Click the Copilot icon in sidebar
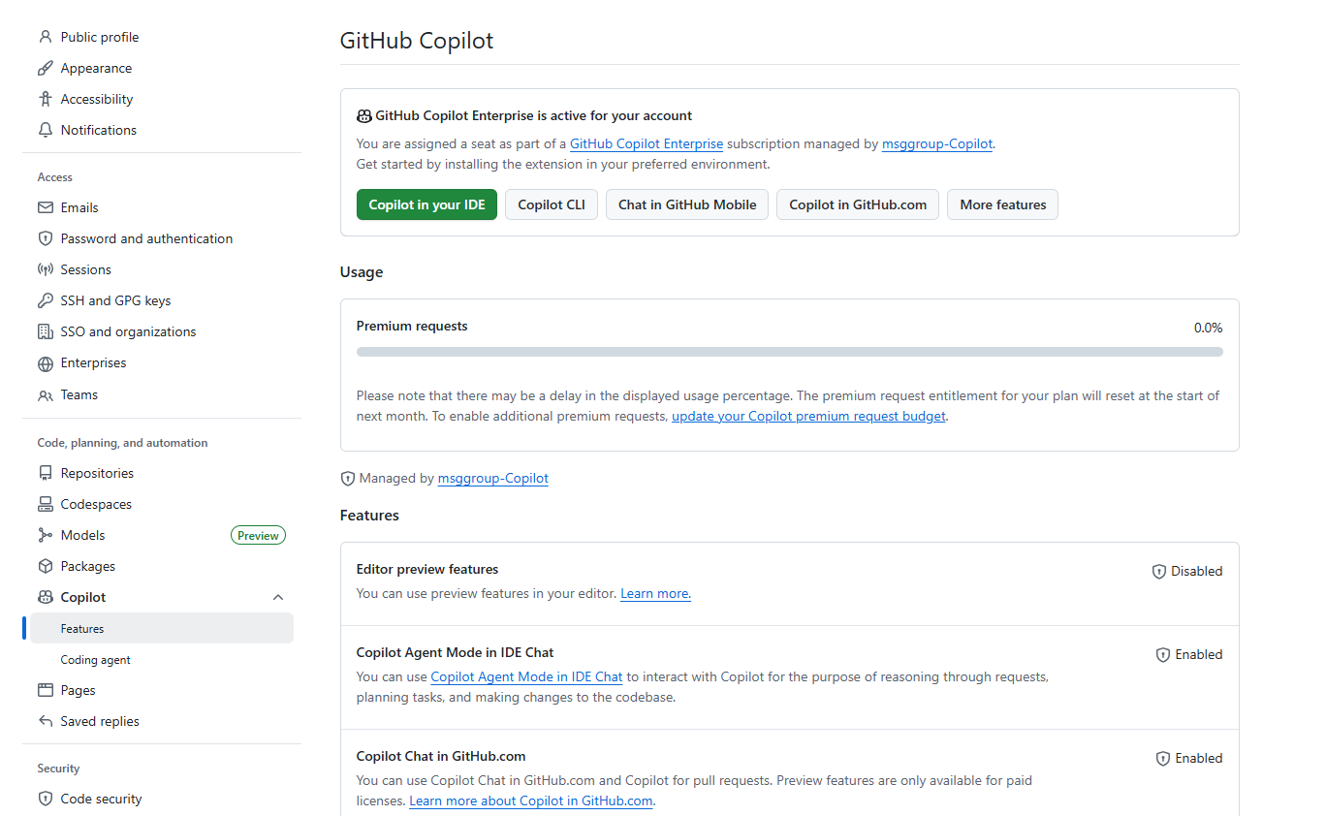This screenshot has width=1325, height=816. click(45, 597)
